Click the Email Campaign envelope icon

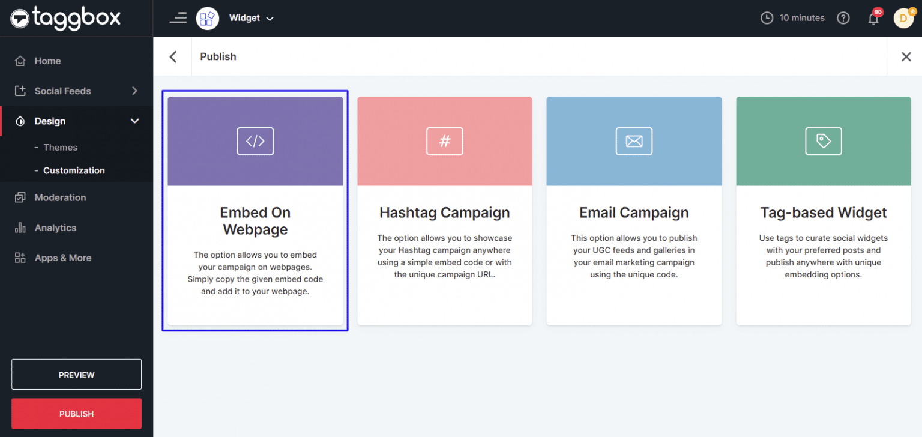click(634, 141)
